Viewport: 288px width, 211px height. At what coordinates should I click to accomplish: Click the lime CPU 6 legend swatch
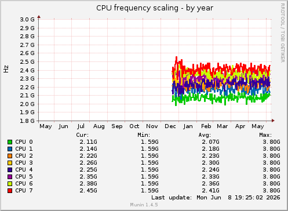click(10, 184)
